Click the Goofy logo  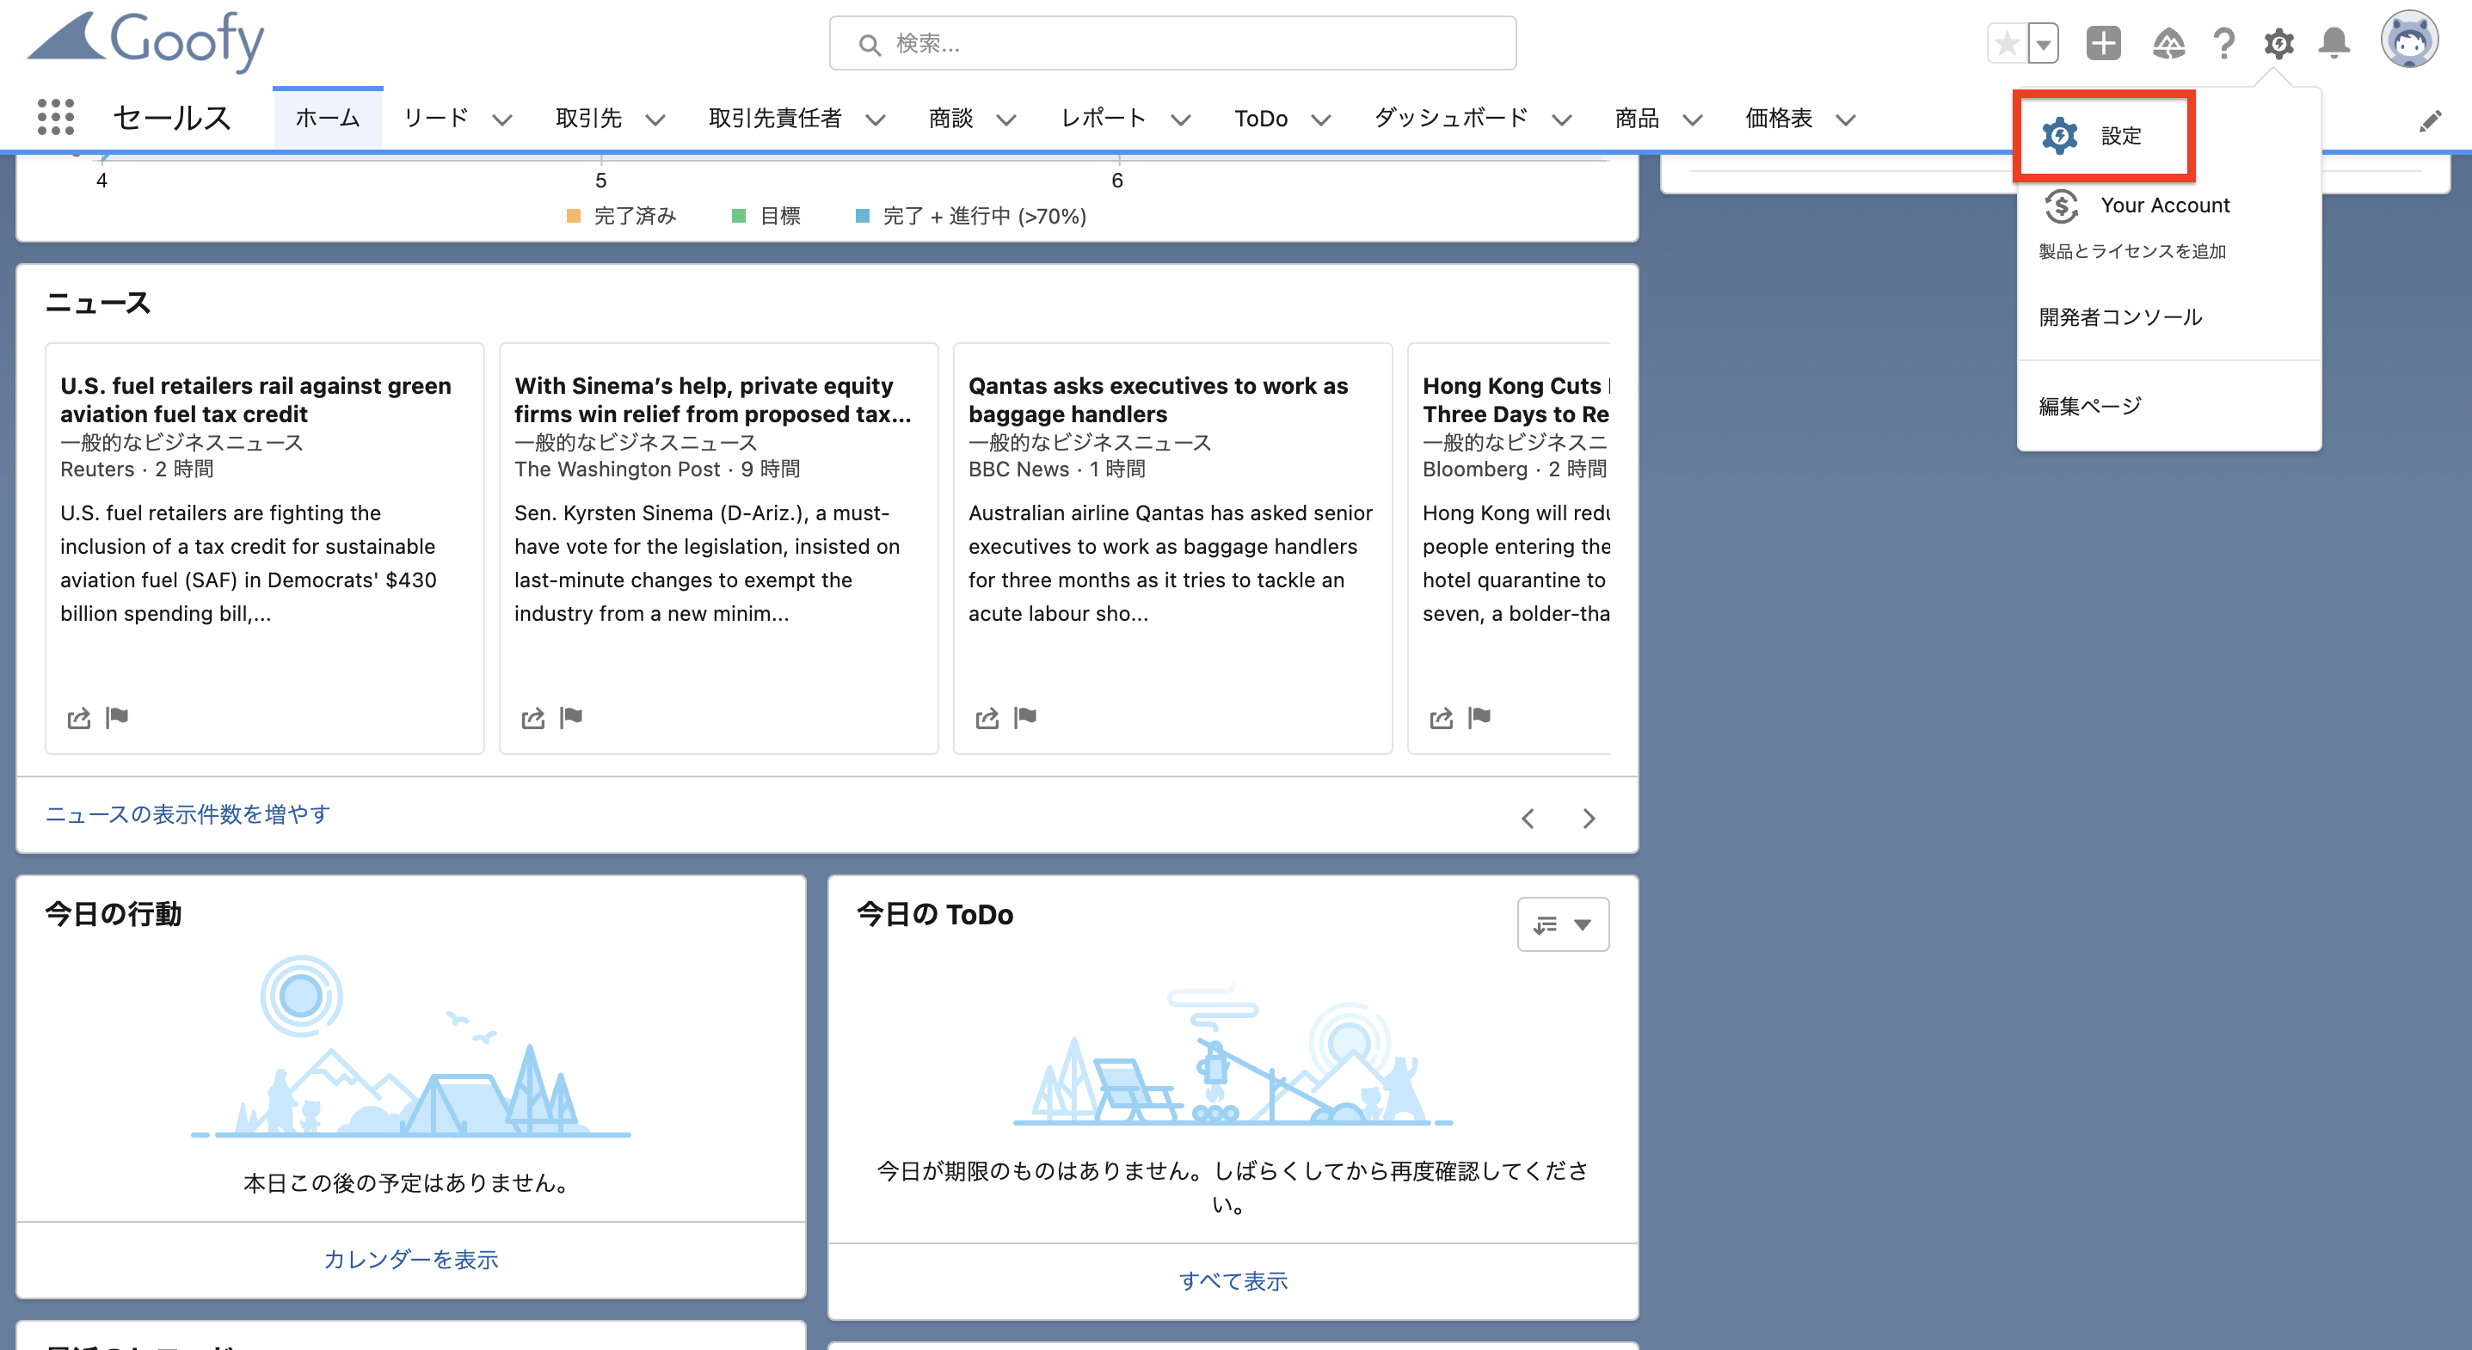point(146,41)
